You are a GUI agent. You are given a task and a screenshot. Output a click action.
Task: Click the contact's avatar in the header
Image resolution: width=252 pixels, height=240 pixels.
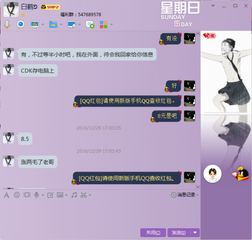pos(11,10)
